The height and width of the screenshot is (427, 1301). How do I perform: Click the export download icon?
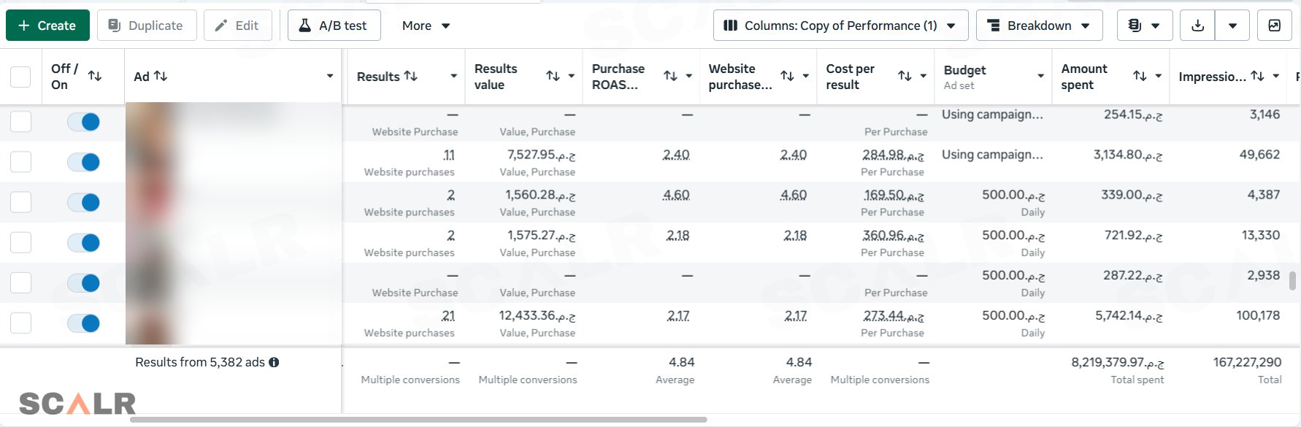(x=1197, y=26)
